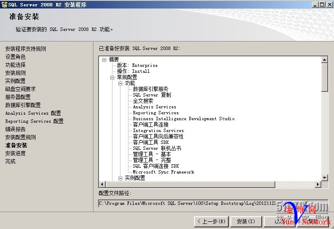The image size is (334, 229).
Task: Select Business Intelligence Development Studio item
Action: pos(183,119)
